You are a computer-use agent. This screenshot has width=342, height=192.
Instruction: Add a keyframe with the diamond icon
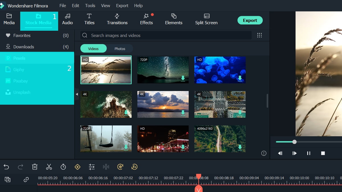[78, 167]
